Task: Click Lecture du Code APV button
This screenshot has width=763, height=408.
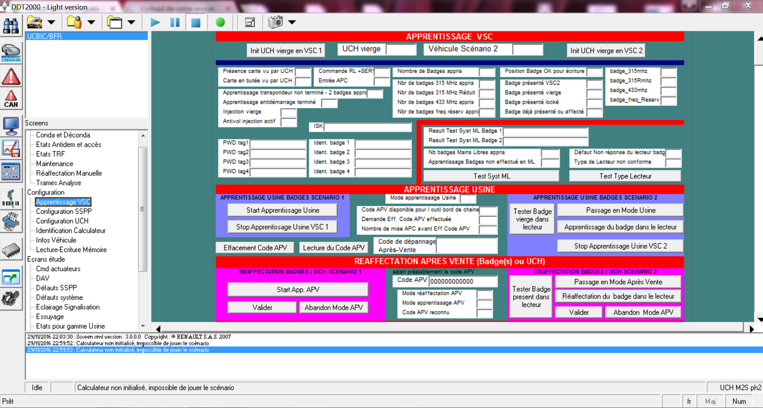Action: tap(334, 248)
